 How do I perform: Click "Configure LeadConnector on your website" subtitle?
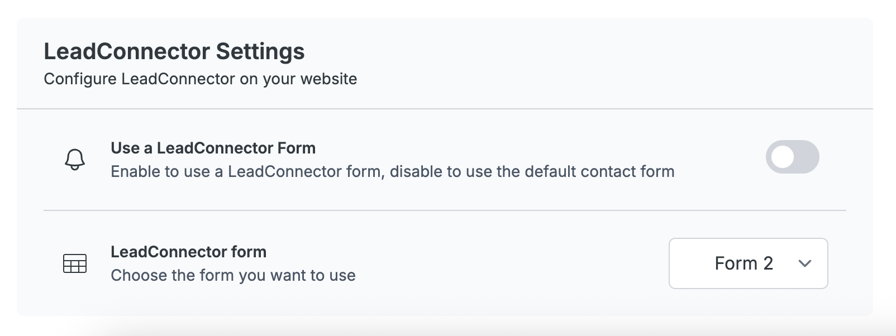200,79
